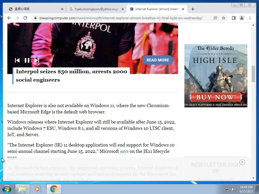
Task: Dismiss the newsletter overlay with X
Action: point(242,162)
